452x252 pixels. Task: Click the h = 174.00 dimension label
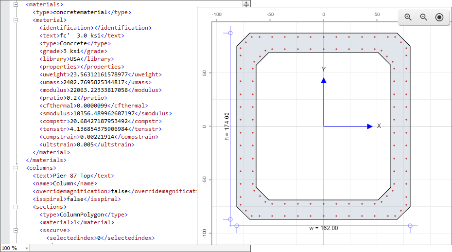(227, 126)
